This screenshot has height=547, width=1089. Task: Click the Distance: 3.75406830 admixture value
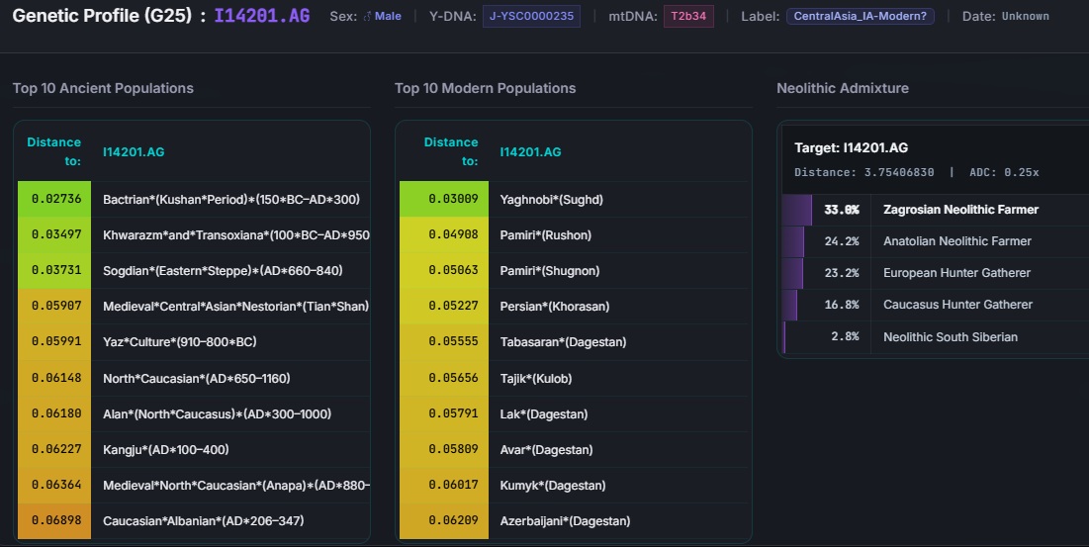863,172
